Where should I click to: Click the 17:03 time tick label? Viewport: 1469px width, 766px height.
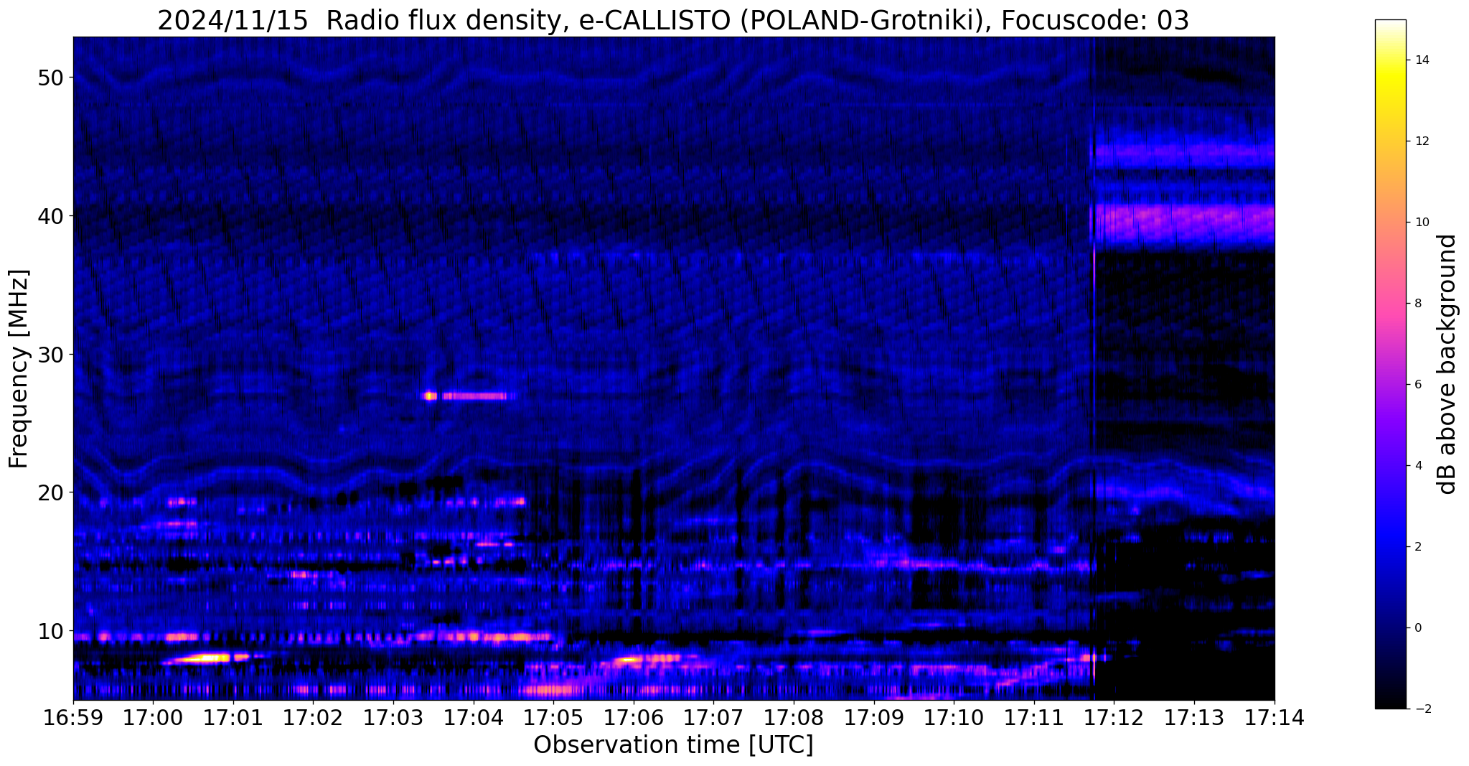(393, 717)
